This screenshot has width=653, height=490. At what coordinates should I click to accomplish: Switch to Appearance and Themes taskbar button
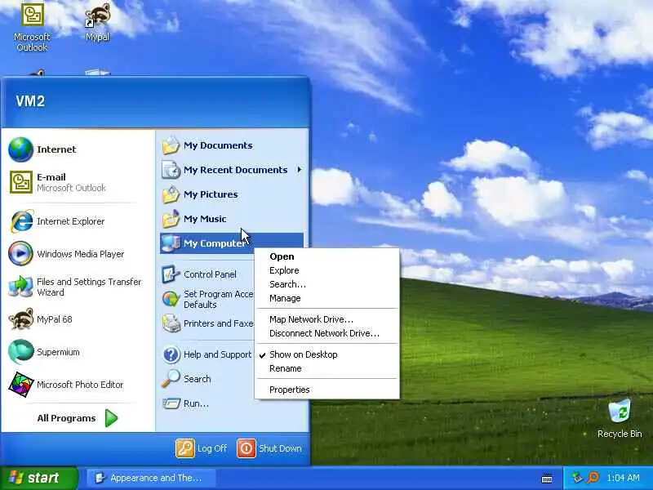(x=152, y=478)
